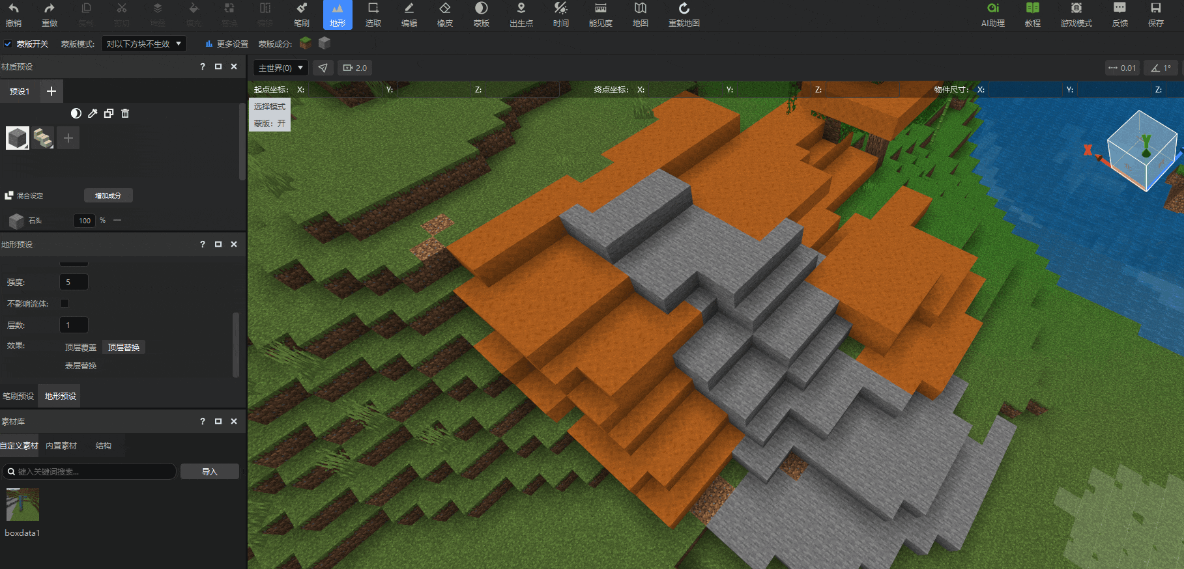Select the 橡皮 eraser tool
The image size is (1184, 569).
pos(445,15)
